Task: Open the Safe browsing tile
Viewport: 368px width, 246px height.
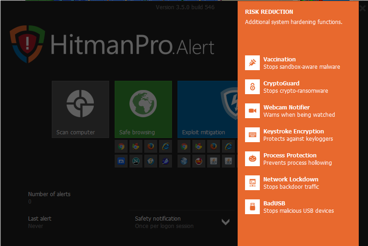Action: pos(143,109)
